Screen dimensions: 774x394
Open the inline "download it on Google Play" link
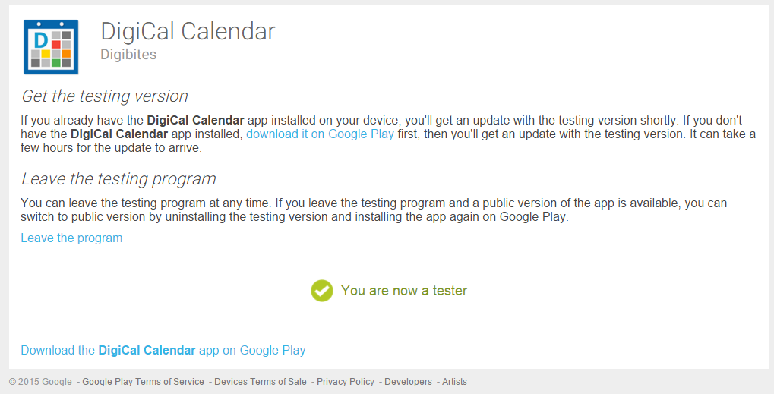click(320, 134)
